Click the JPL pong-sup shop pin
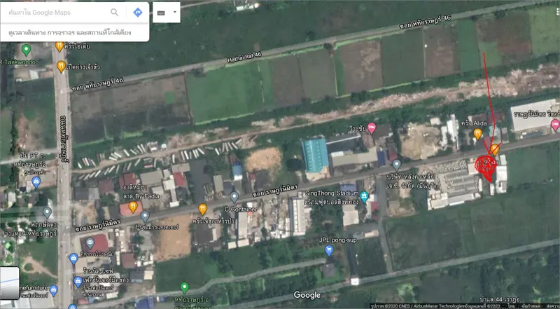Screen dimensions: 560x309 [328, 250]
